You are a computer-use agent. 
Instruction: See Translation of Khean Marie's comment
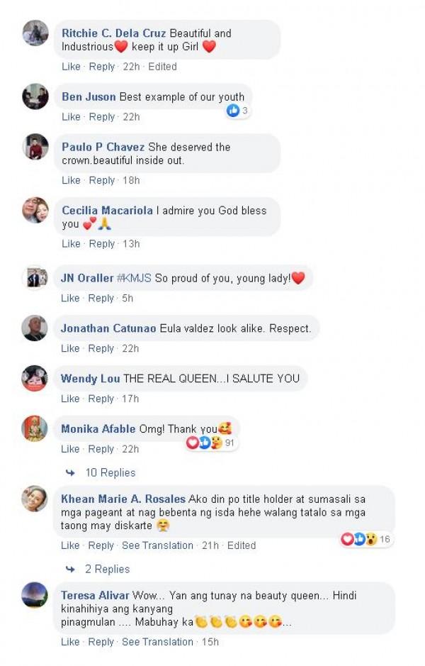(x=157, y=545)
